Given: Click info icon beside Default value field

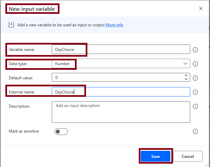Looking at the screenshot, I should pos(195,78).
